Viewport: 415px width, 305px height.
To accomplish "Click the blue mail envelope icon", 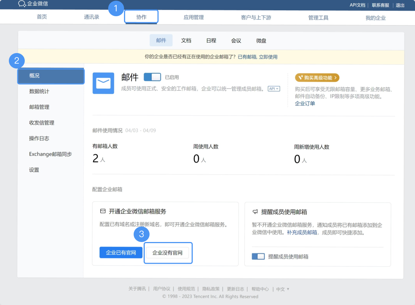I will coord(103,84).
